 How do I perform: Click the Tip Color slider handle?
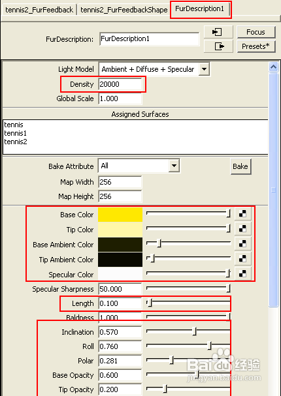tap(228, 228)
